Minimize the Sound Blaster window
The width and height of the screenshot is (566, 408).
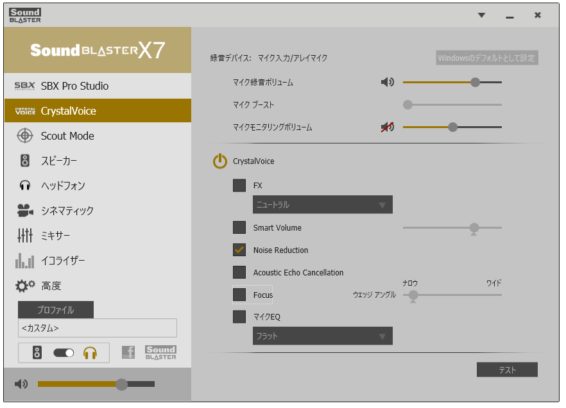pyautogui.click(x=510, y=17)
